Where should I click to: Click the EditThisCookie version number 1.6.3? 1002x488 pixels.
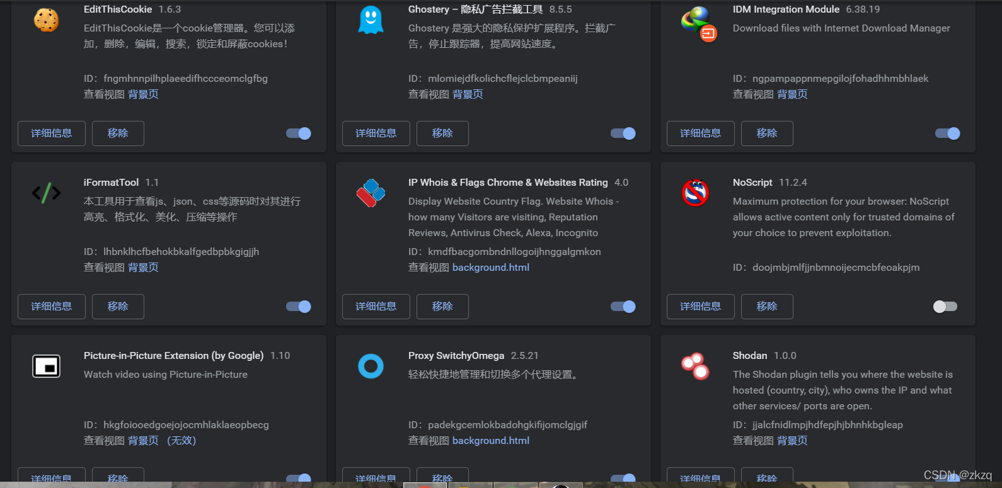170,9
